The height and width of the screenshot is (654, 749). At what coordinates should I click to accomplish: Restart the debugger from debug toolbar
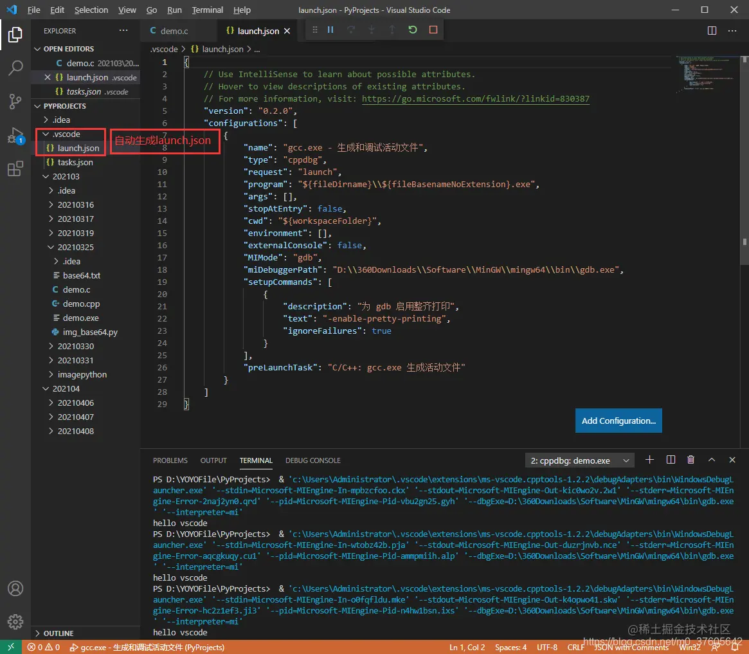413,30
